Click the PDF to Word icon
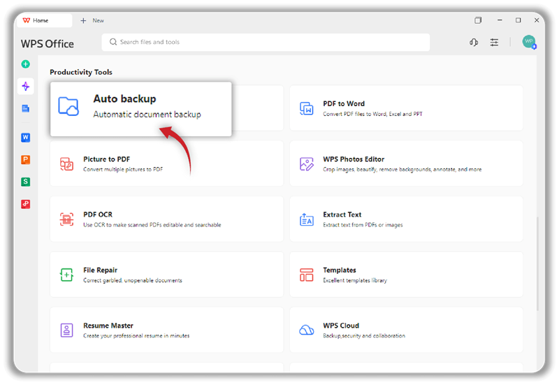559x385 pixels. pyautogui.click(x=307, y=108)
